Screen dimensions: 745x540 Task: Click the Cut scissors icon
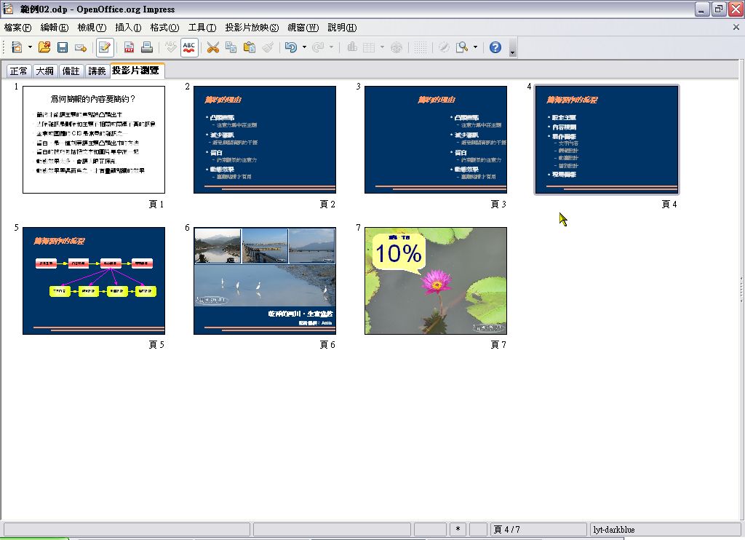(x=212, y=47)
